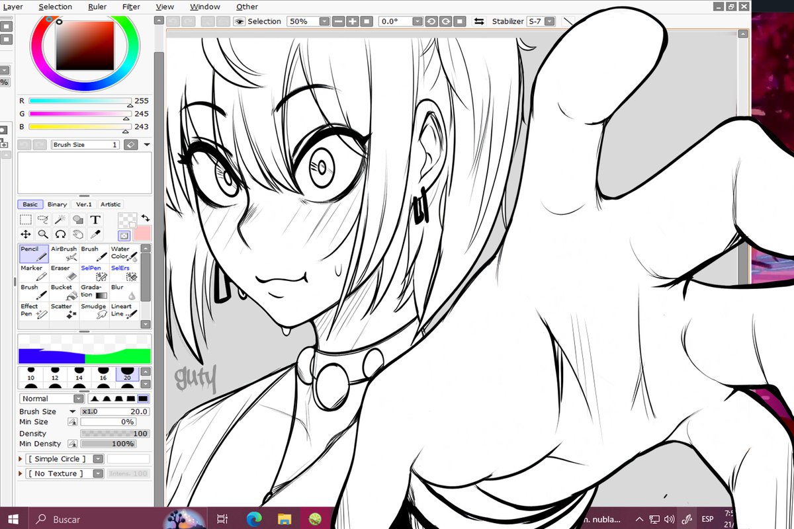Toggle Selection visibility eye icon
Screen dimensions: 794x529
pos(240,21)
